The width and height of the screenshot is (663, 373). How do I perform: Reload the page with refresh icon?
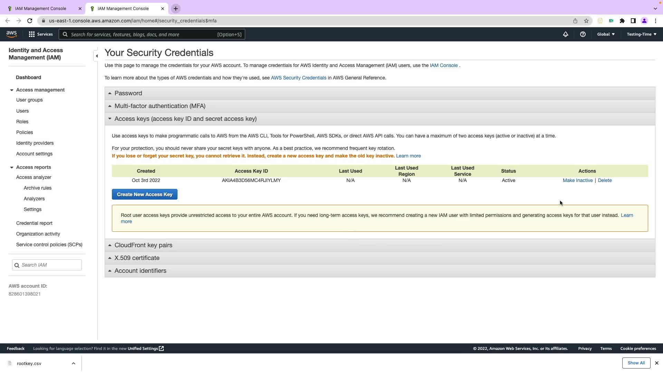click(30, 21)
